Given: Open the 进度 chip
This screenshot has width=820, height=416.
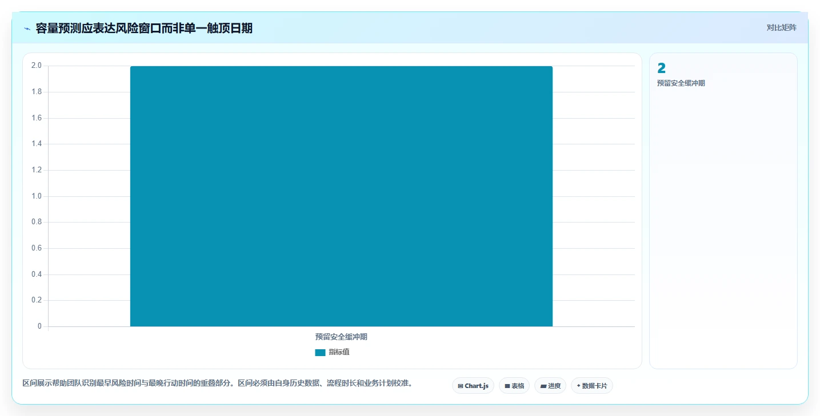Looking at the screenshot, I should pyautogui.click(x=550, y=386).
